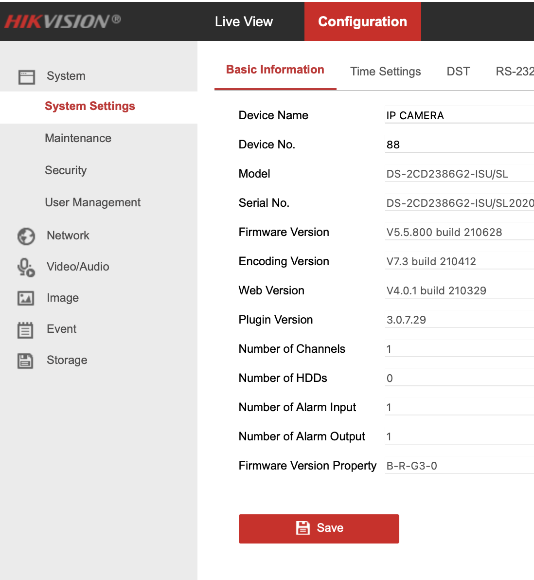Select System Settings submenu item

point(90,106)
